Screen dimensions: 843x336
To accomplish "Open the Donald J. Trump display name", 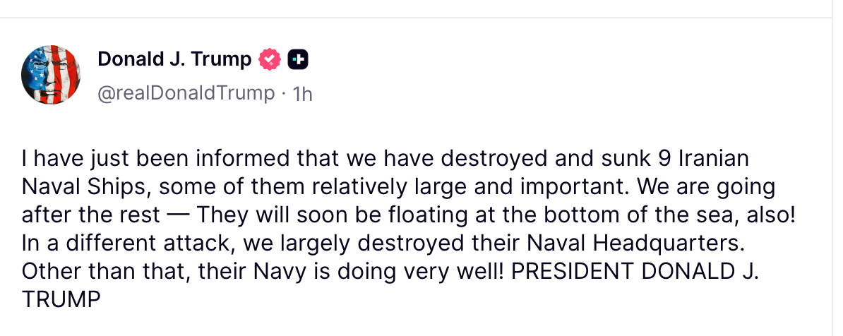I will pos(174,60).
